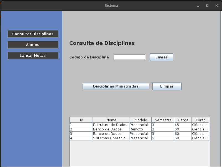Image resolution: width=222 pixels, height=167 pixels.
Task: Click the Consulta de Disciplinas heading
Action: [x=102, y=43]
